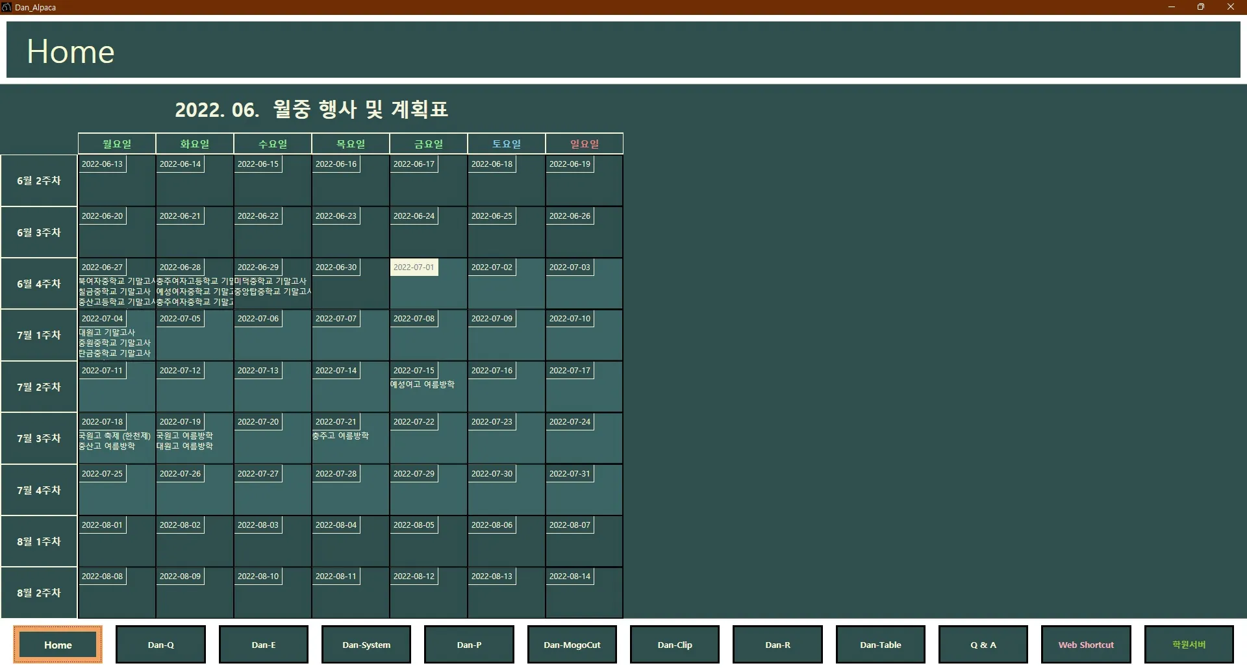The width and height of the screenshot is (1247, 670).
Task: Select date 2022-07-21
Action: point(336,422)
